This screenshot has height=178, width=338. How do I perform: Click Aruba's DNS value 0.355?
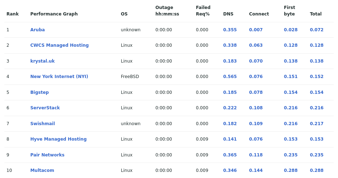230,30
